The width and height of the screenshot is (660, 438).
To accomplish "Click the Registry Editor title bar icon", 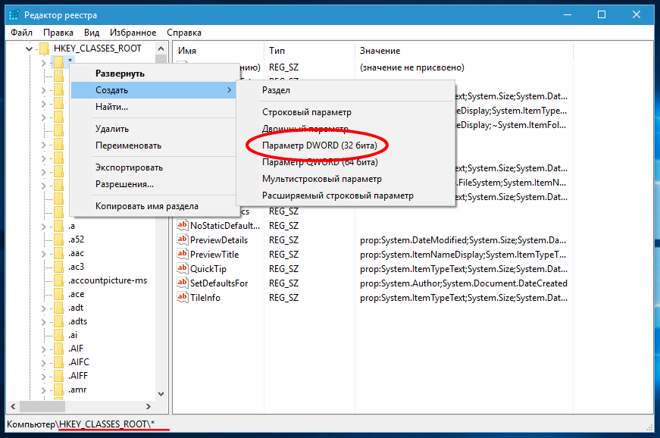I will [14, 14].
